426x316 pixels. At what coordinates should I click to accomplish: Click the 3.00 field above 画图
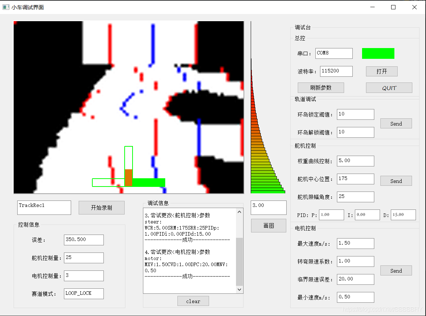point(268,208)
